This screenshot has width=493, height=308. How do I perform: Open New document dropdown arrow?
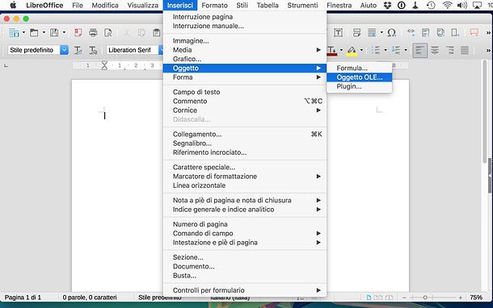click(23, 32)
